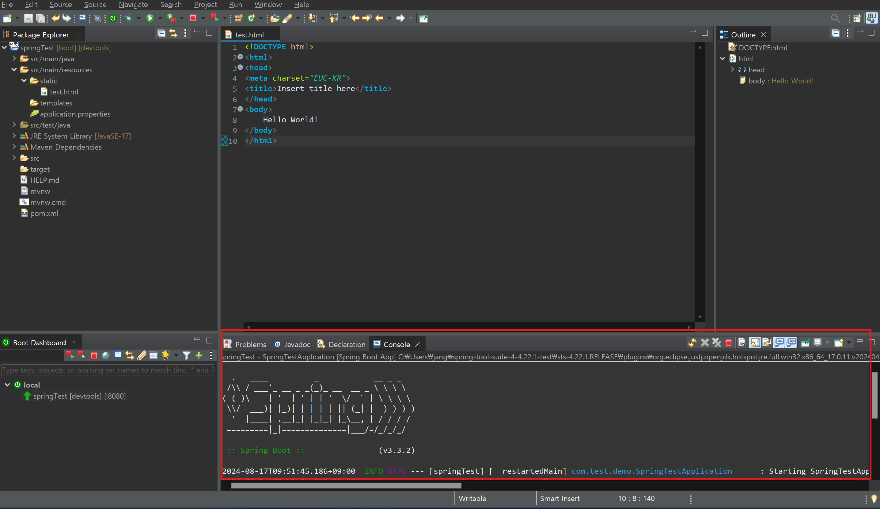Toggle Word Wrap in Console toolbar

point(767,343)
